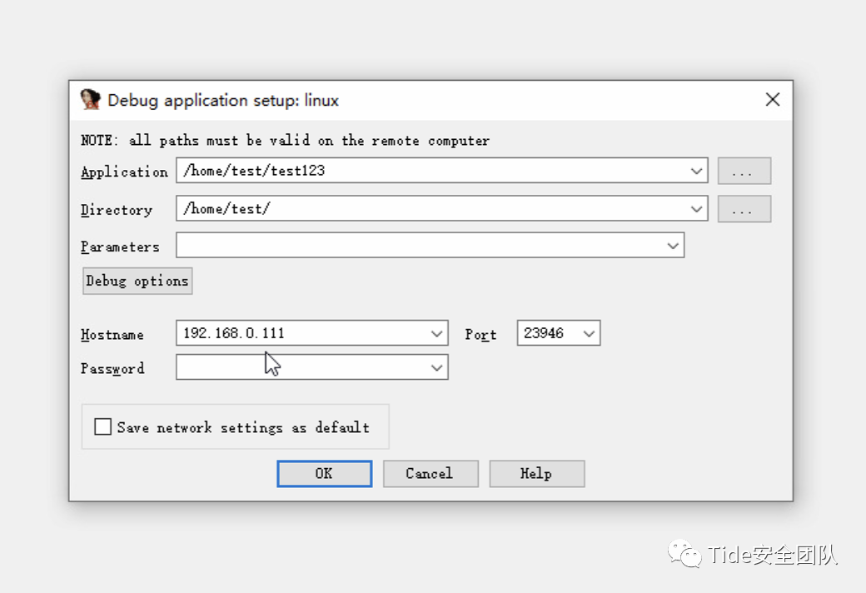
Task: Open Debug options
Action: pos(137,281)
